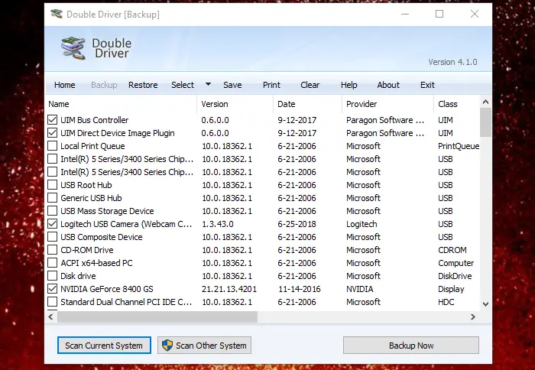
Task: Open the Home menu
Action: [x=65, y=85]
